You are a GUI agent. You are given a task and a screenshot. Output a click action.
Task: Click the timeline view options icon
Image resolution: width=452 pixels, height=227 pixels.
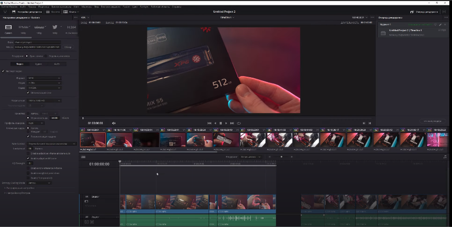[x=83, y=157]
